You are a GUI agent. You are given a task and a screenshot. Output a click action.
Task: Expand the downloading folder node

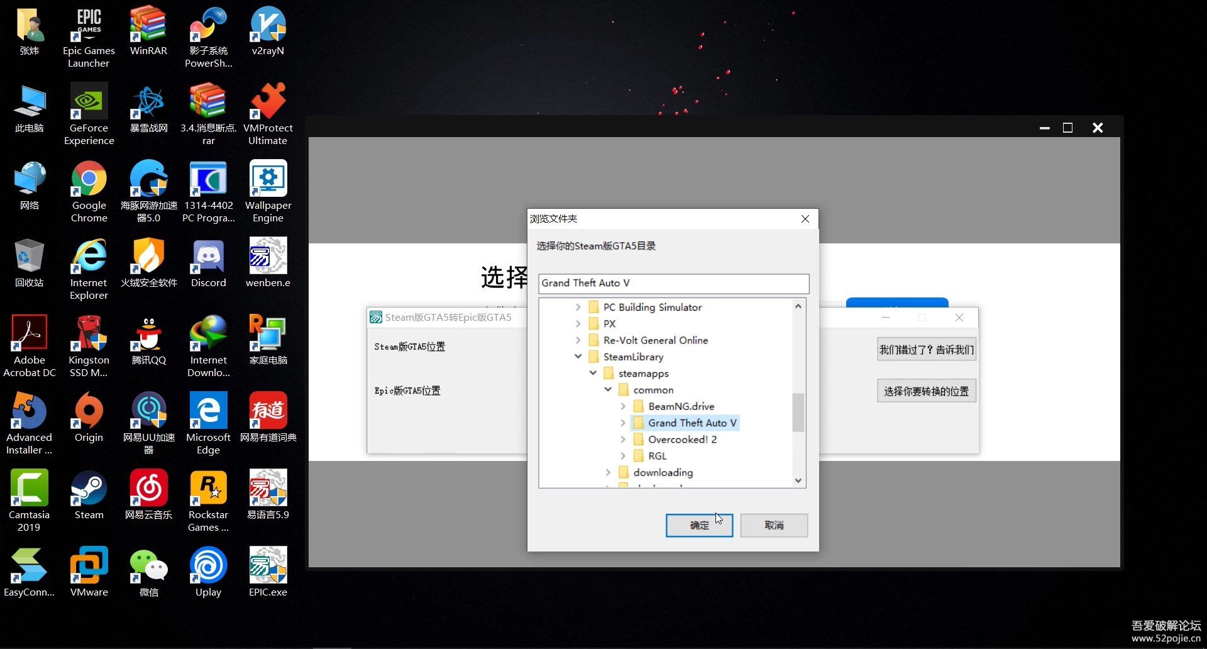tap(608, 472)
